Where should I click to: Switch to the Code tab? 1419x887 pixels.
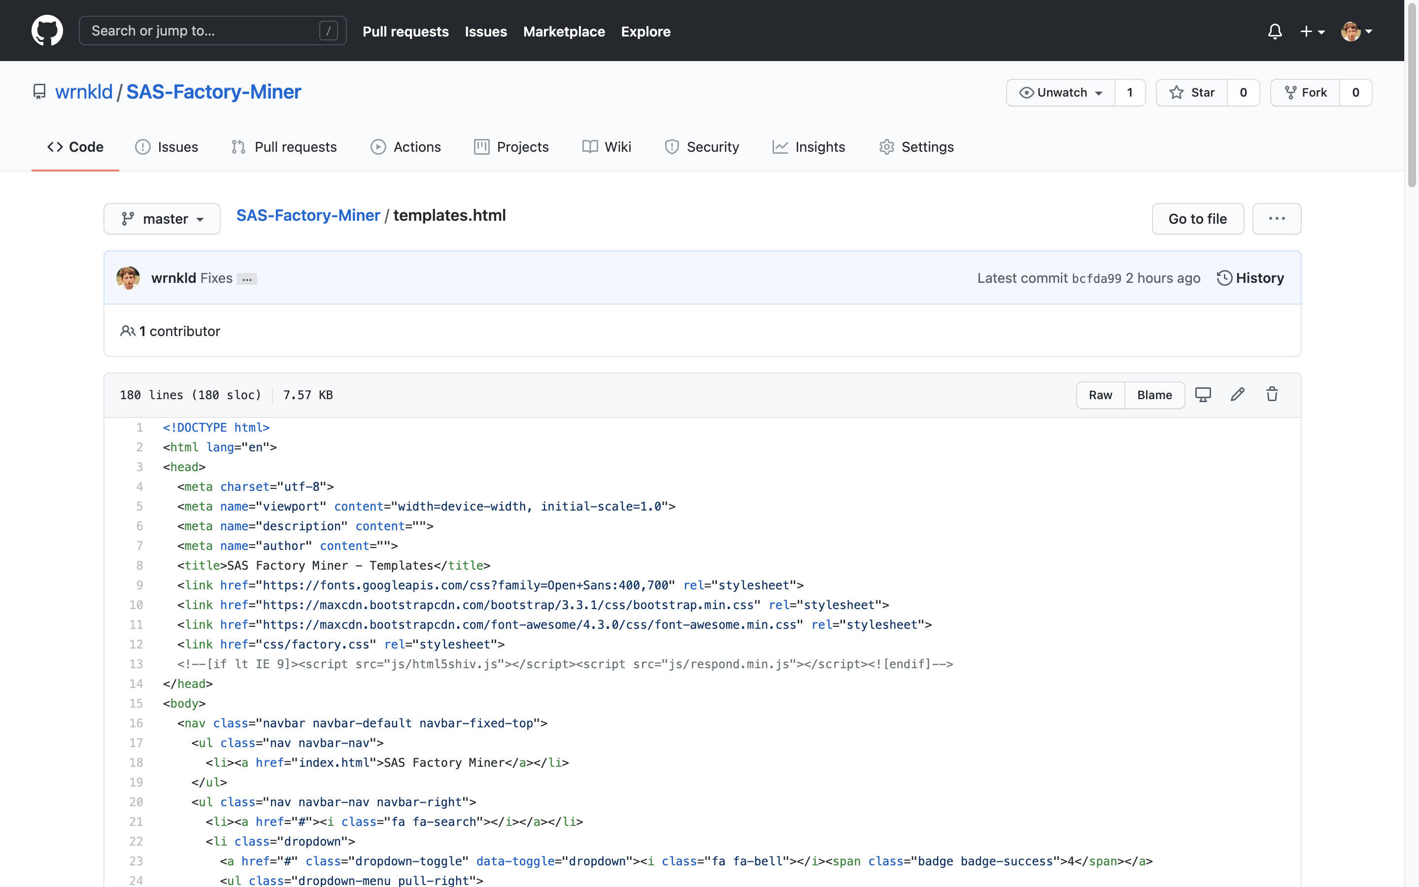[x=75, y=147]
